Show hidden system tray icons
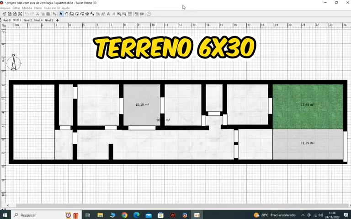Screen dimensions: 351x219 click(303, 215)
